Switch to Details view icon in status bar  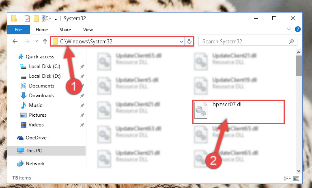point(287,178)
